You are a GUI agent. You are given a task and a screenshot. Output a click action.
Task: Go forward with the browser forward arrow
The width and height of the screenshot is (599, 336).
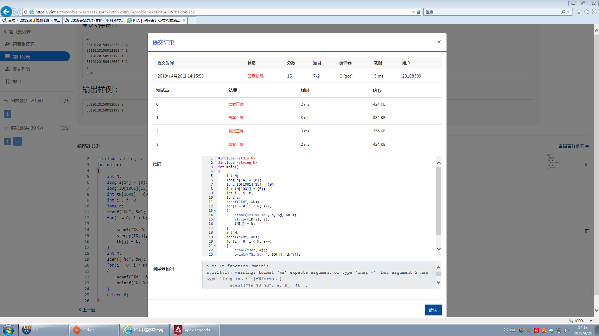click(x=17, y=12)
